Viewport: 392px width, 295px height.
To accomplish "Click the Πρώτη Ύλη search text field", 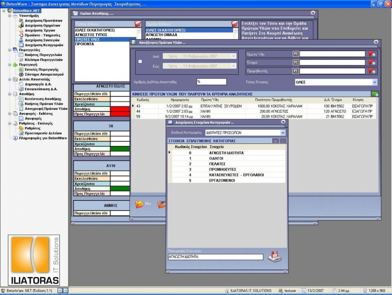I will (332, 54).
